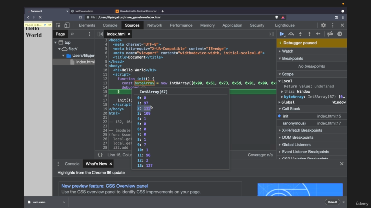Click the sum.wasm downloaded file
371x208 pixels.
point(39,202)
